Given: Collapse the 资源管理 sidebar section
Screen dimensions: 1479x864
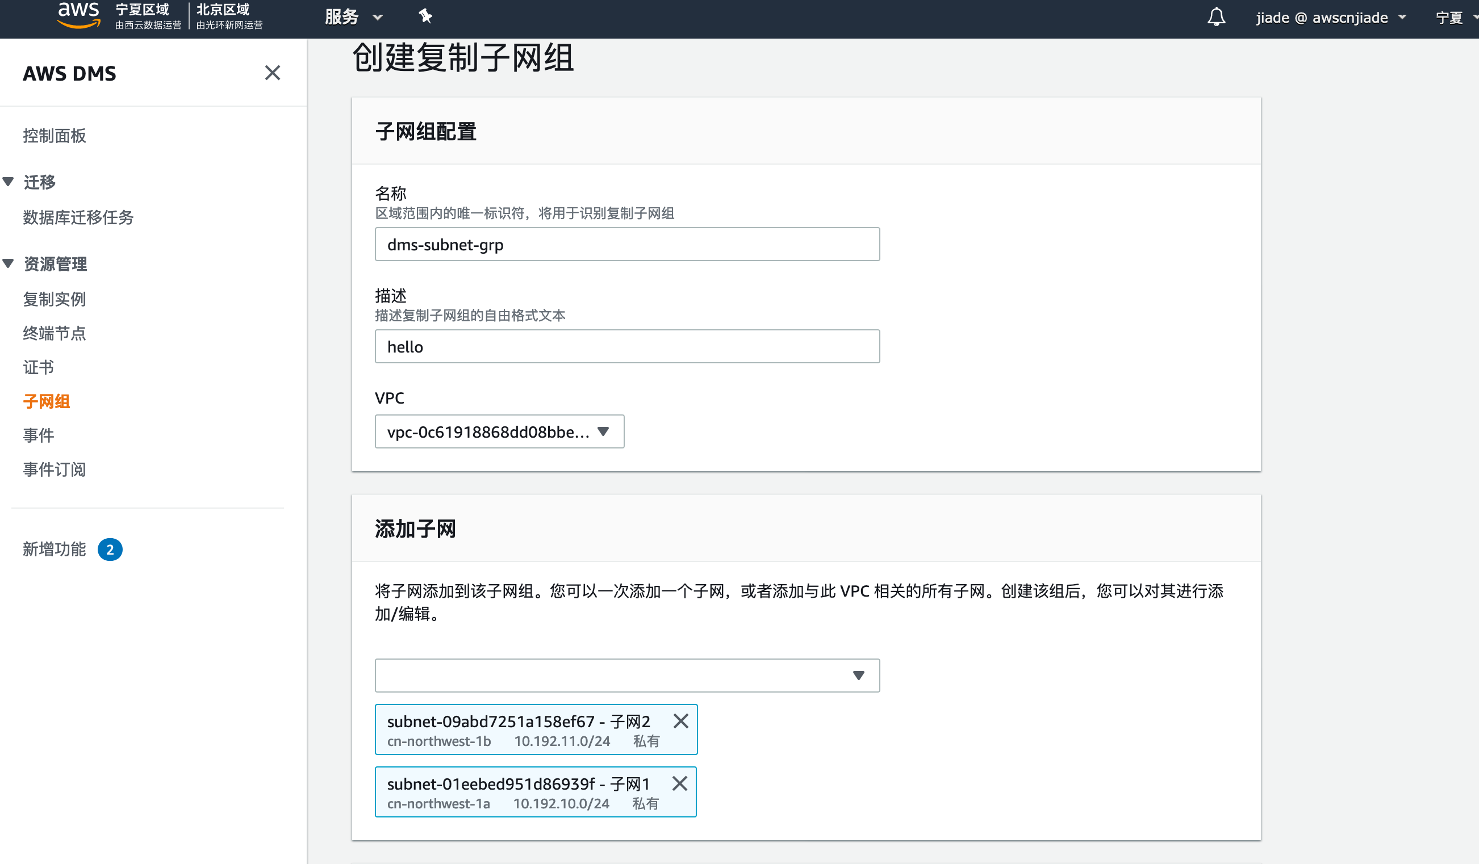Looking at the screenshot, I should (8, 263).
